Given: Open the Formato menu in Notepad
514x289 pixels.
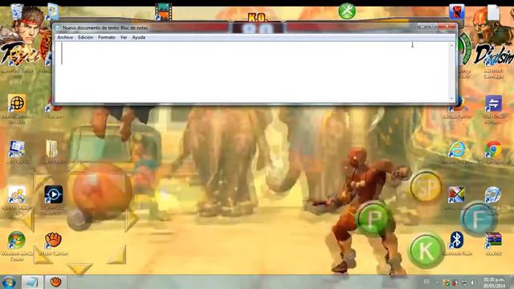Looking at the screenshot, I should point(107,38).
